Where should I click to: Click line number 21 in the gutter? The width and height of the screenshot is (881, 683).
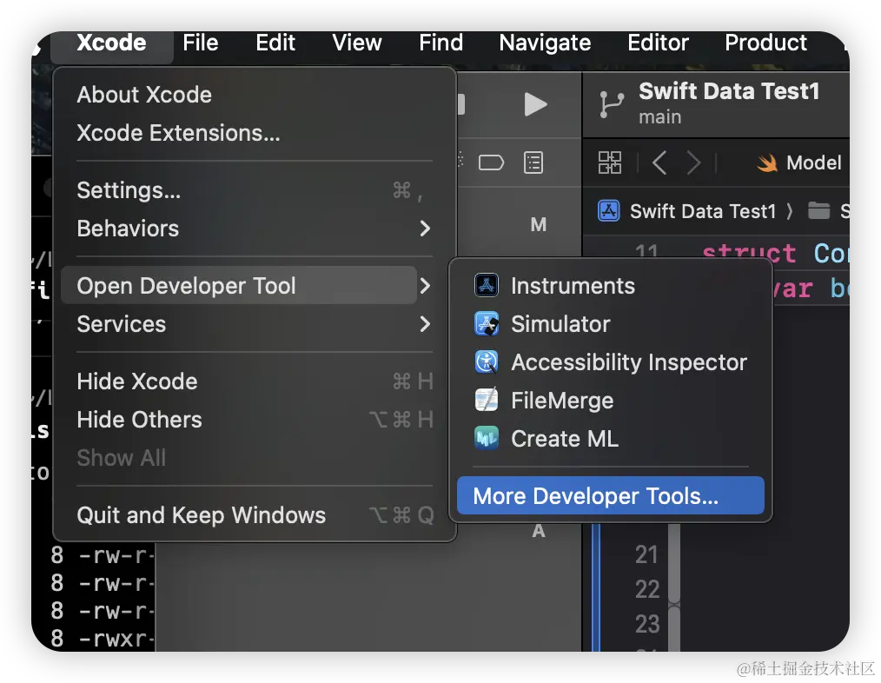point(646,555)
